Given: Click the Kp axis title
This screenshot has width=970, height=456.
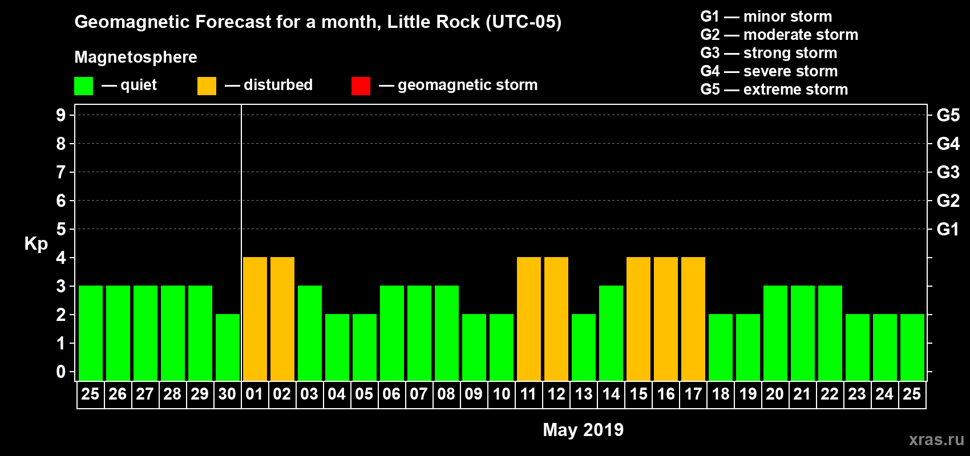Looking at the screenshot, I should pos(36,244).
